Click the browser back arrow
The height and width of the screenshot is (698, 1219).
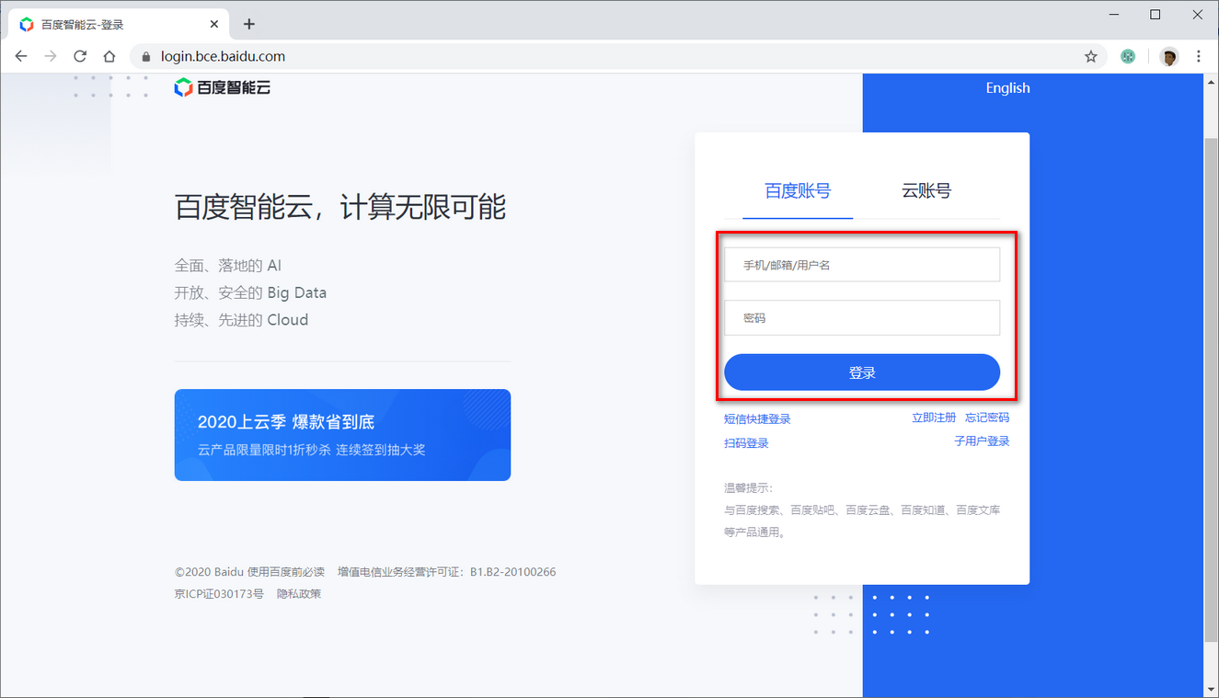click(20, 56)
